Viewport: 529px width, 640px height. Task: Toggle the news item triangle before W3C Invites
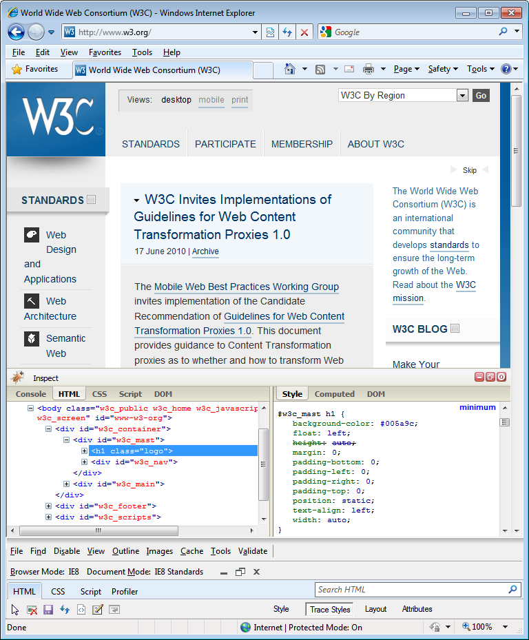pos(137,200)
